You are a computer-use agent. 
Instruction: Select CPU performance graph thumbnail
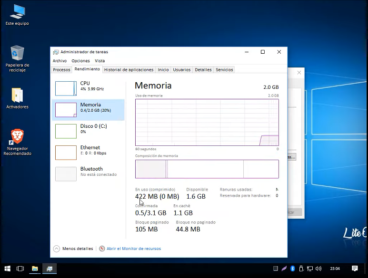[x=66, y=88]
